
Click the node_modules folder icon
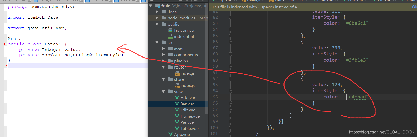(164, 18)
